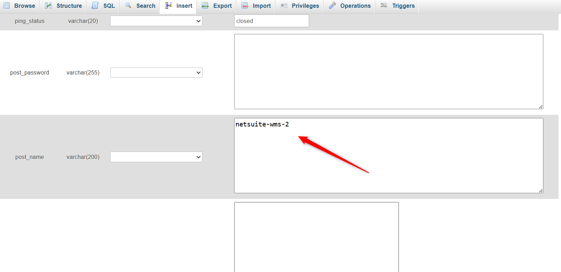Viewport: 561px width, 272px height.
Task: Click the Browse tab icon
Action: [7, 5]
